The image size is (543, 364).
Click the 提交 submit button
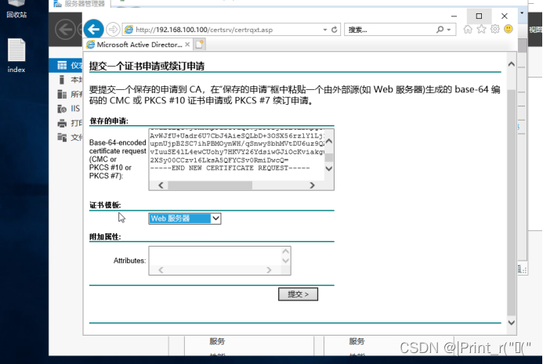[298, 294]
